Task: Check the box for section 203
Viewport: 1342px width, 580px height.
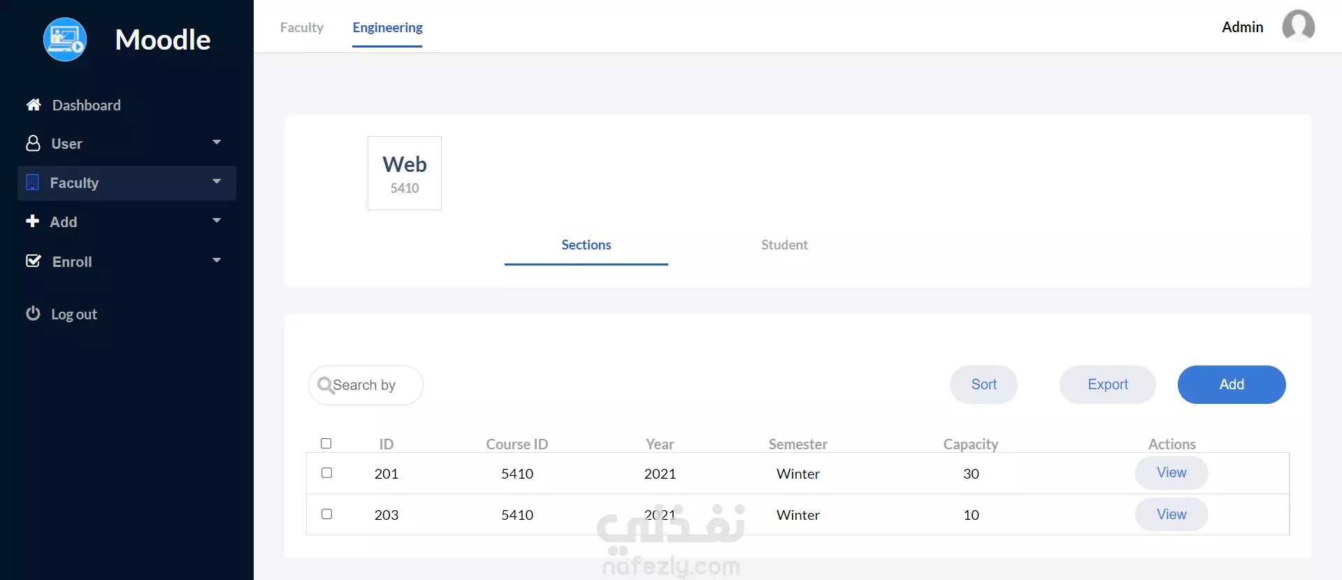Action: click(326, 514)
